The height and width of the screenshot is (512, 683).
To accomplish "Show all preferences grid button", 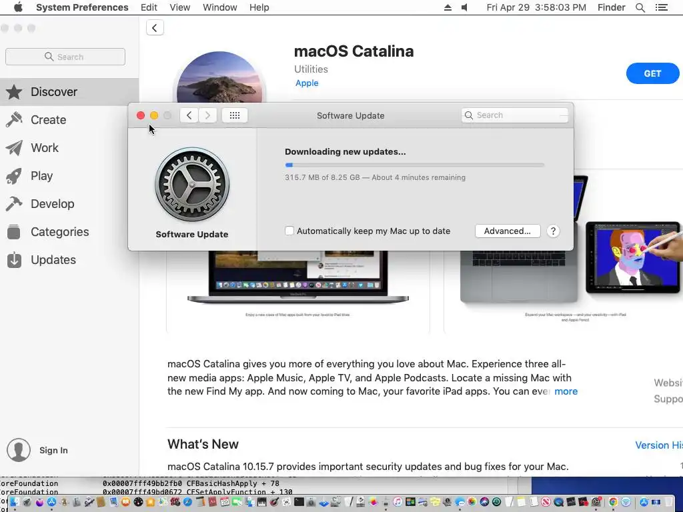I will pos(234,115).
